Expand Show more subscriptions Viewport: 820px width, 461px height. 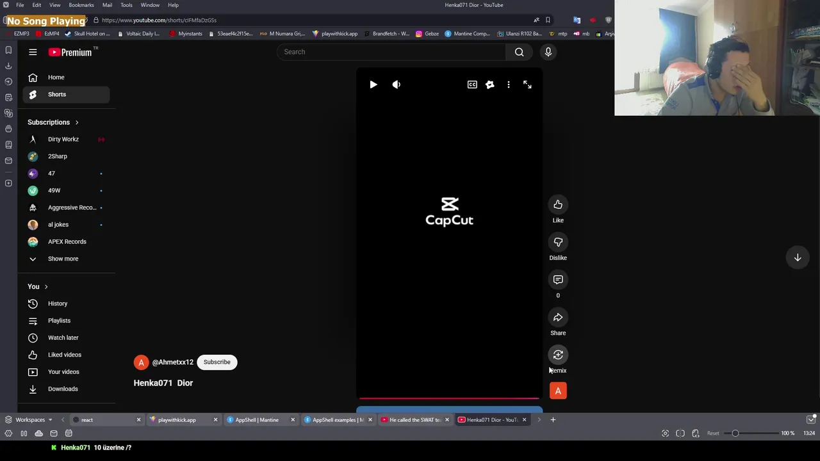(66, 259)
